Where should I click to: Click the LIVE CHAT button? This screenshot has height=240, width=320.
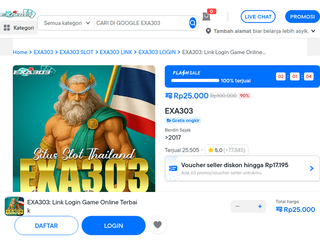(x=258, y=17)
